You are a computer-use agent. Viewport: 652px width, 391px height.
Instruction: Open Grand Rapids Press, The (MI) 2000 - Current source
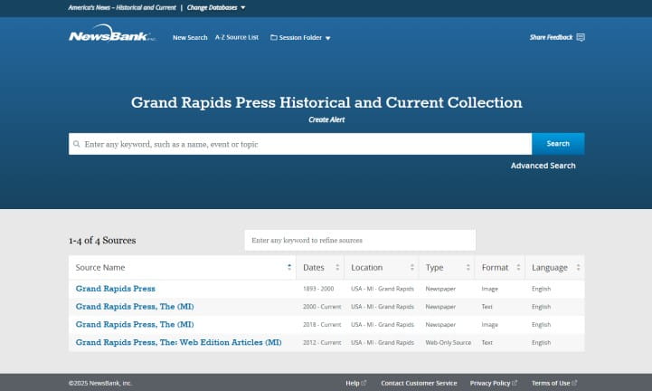click(x=135, y=307)
